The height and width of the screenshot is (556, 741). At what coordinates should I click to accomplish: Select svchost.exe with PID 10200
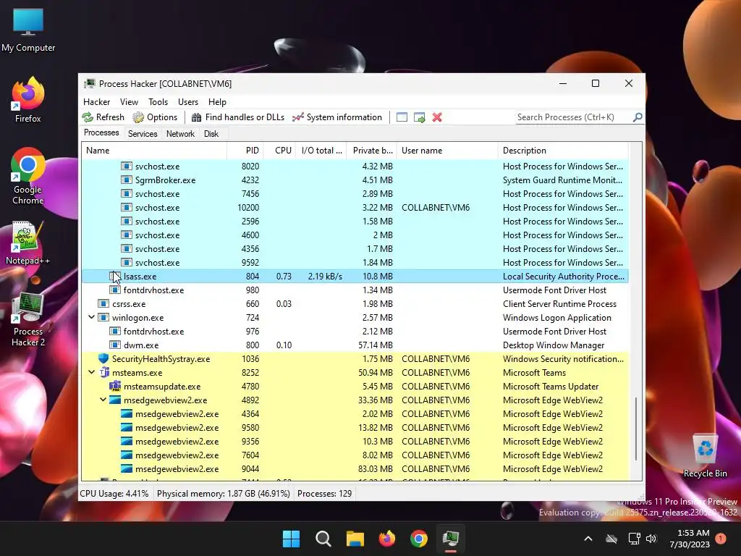coord(355,208)
